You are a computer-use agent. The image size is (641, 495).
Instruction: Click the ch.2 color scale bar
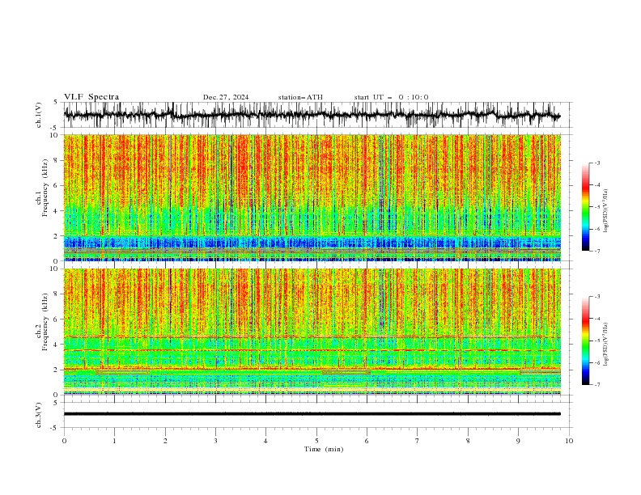click(x=585, y=341)
